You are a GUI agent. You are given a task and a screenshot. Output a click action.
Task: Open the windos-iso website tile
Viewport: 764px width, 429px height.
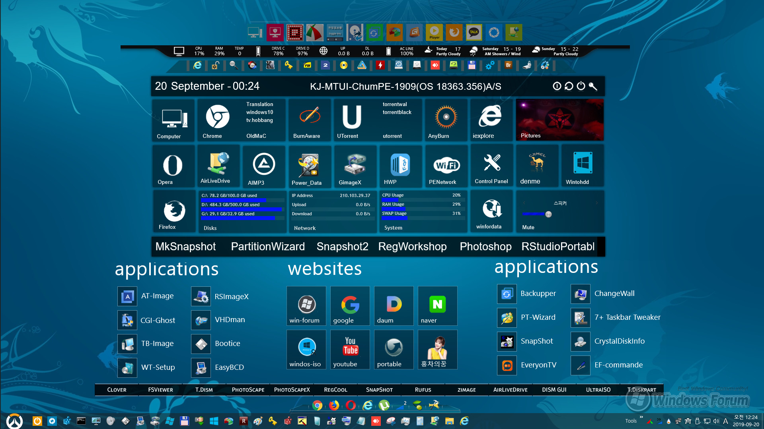(x=306, y=350)
